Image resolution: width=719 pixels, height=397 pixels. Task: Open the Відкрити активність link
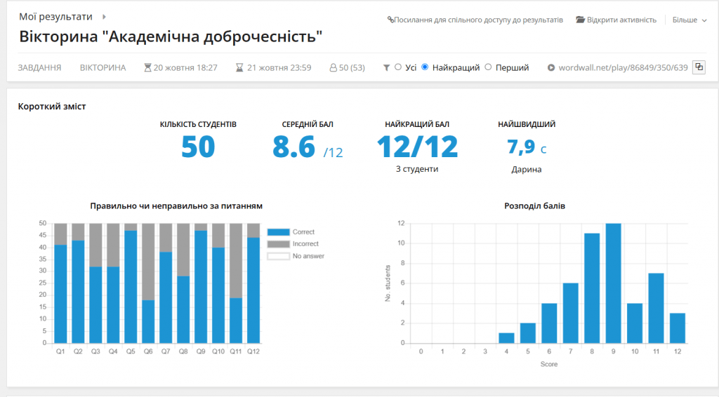(621, 20)
